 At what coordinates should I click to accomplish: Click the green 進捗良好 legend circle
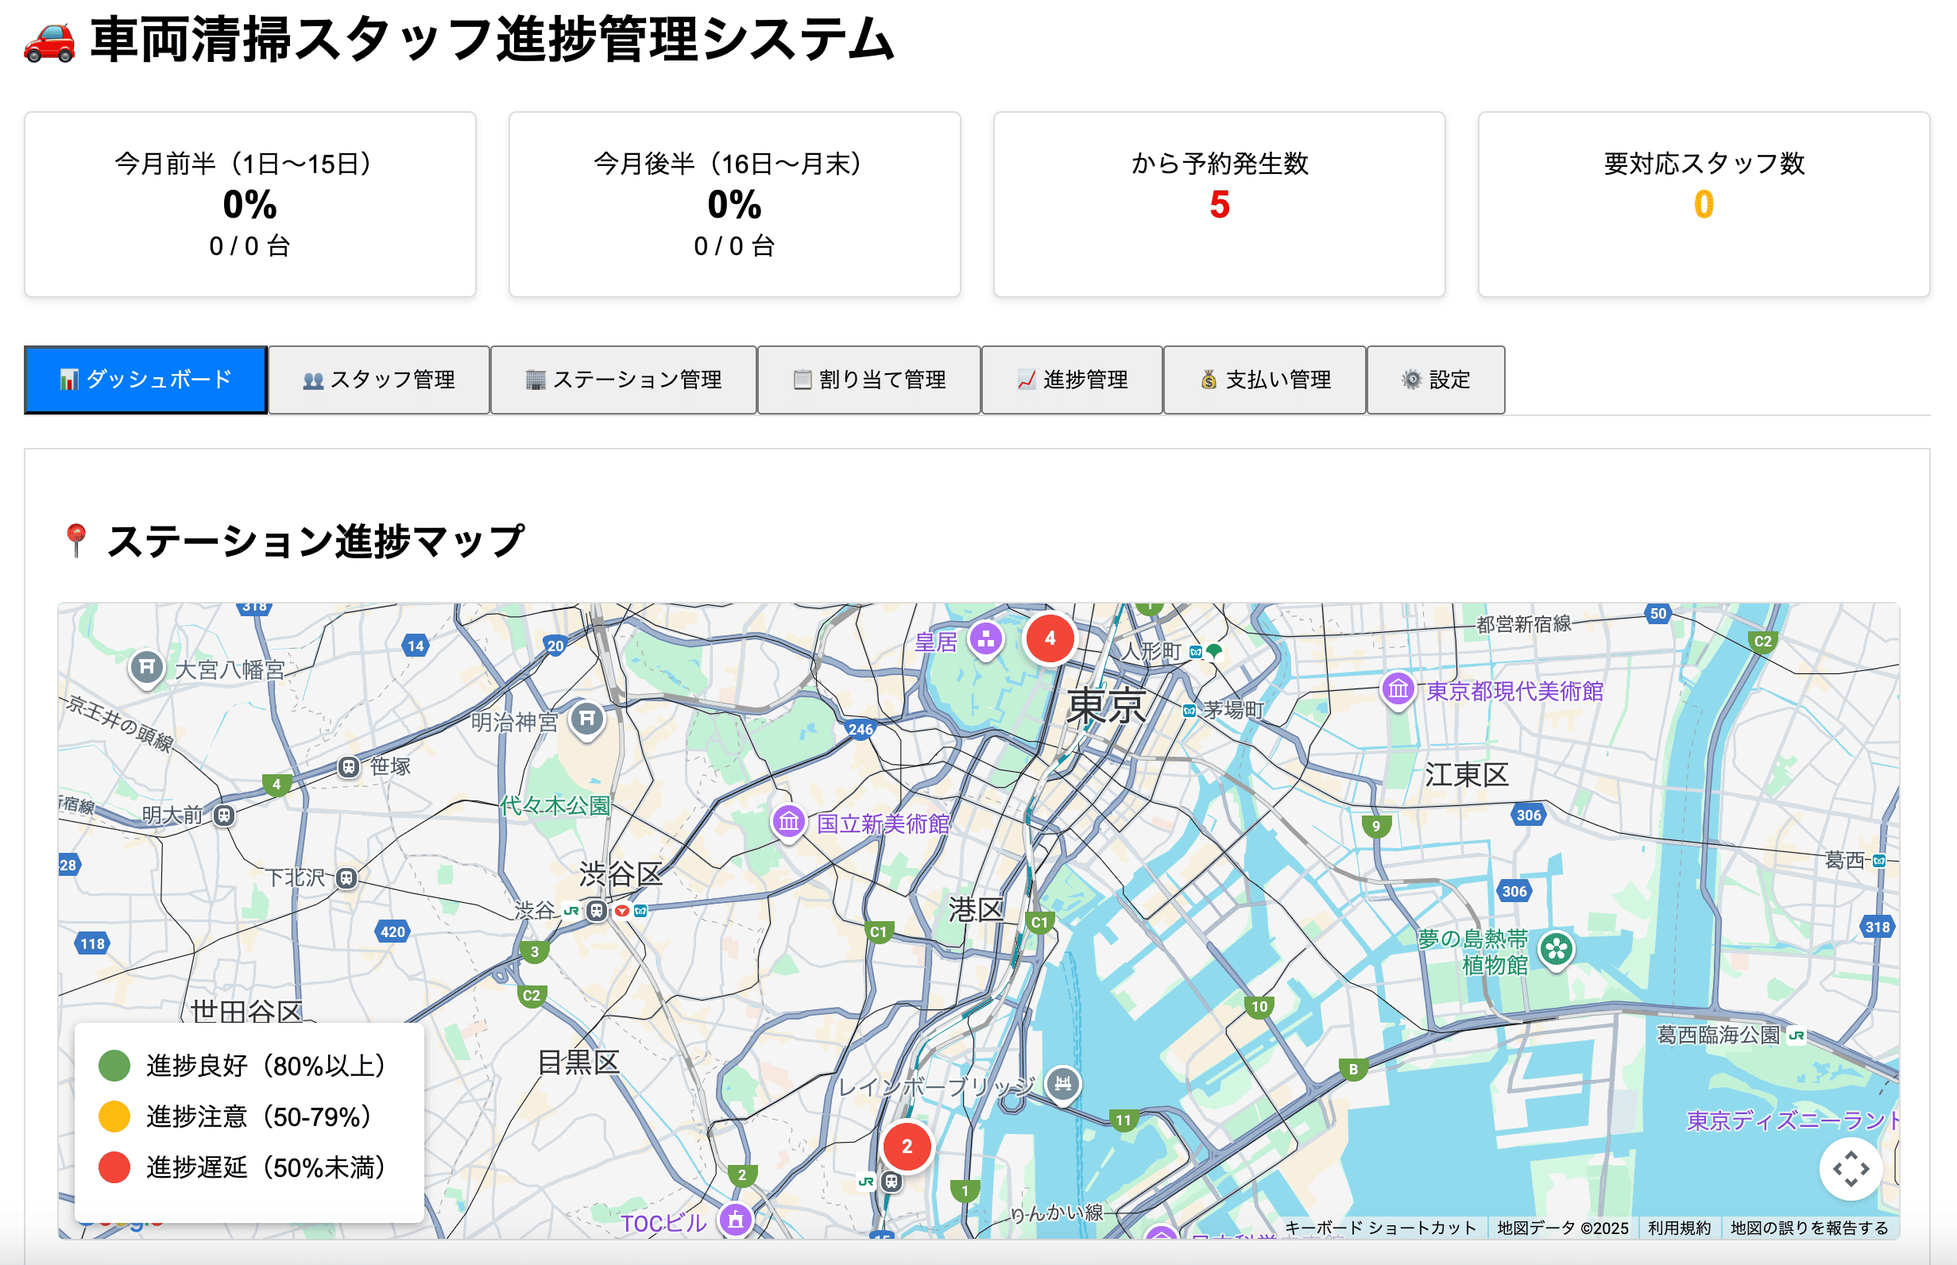tap(115, 1066)
